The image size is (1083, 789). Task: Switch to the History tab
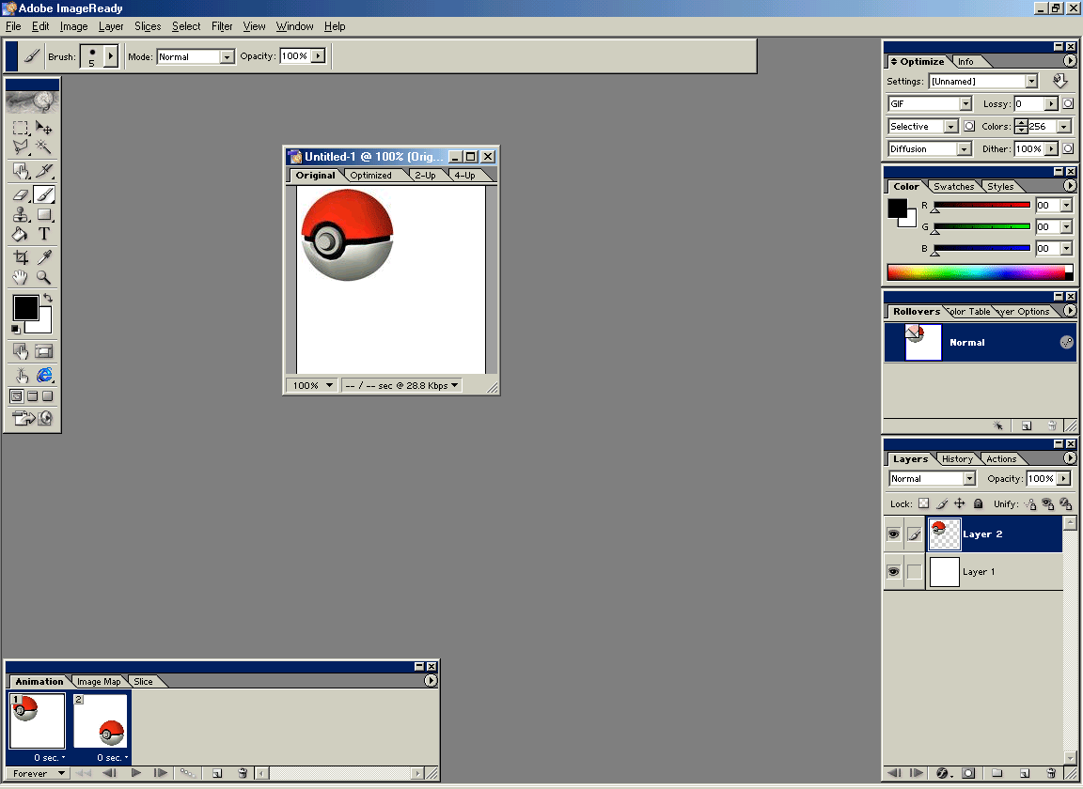[x=957, y=459]
